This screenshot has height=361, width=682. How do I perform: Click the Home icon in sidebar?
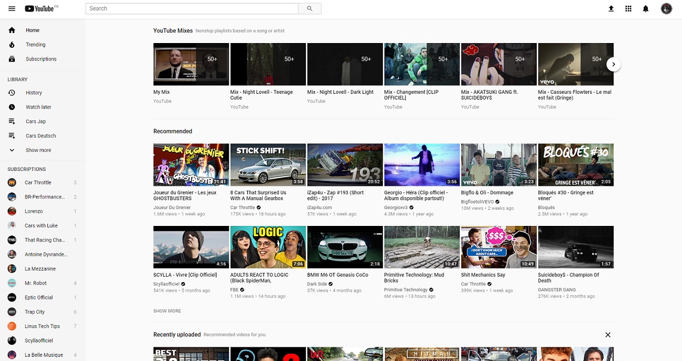(12, 30)
